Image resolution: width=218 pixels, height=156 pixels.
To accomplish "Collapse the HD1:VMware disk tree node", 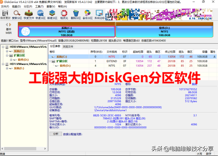I will (x=3, y=64).
